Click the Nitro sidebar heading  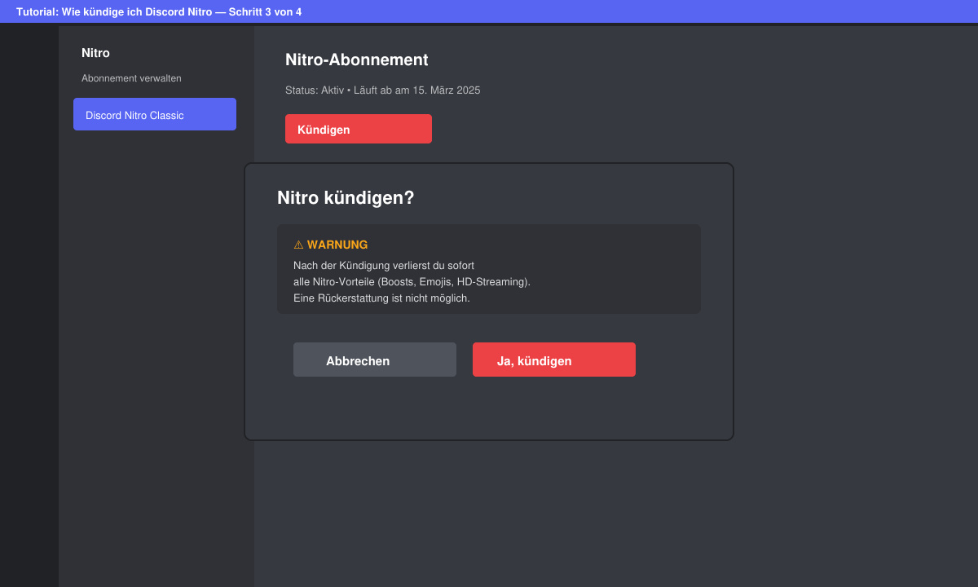tap(95, 53)
